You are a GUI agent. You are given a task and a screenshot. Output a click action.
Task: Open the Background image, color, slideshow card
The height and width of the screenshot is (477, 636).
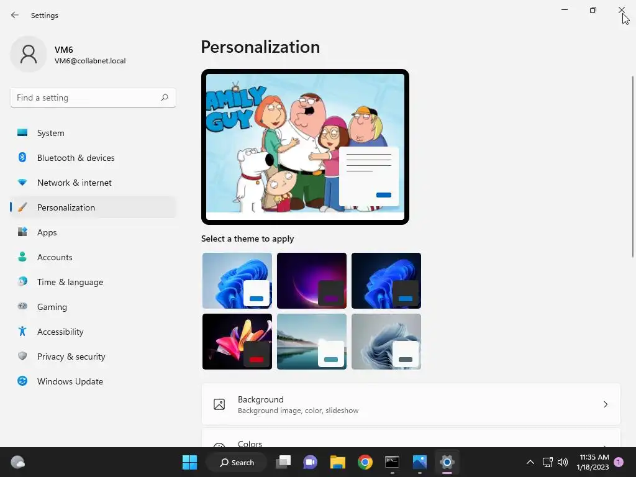click(411, 404)
